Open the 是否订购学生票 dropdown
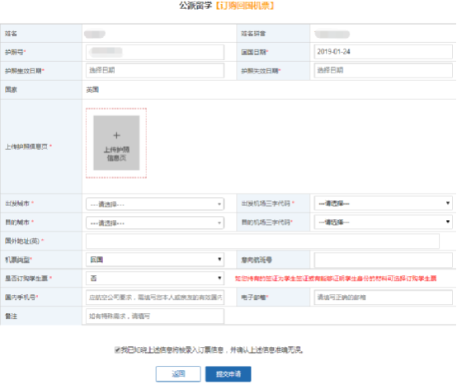This screenshot has height=384, width=457. click(x=155, y=278)
